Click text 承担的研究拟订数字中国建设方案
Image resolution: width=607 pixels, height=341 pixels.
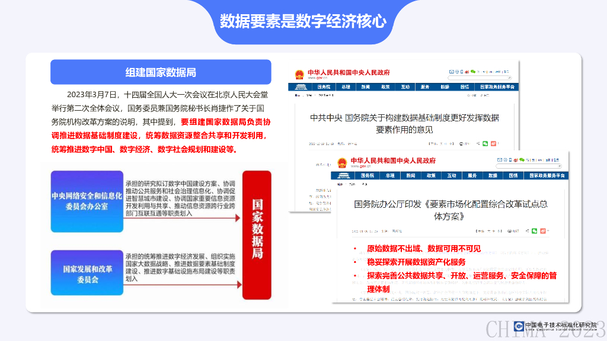[180, 198]
